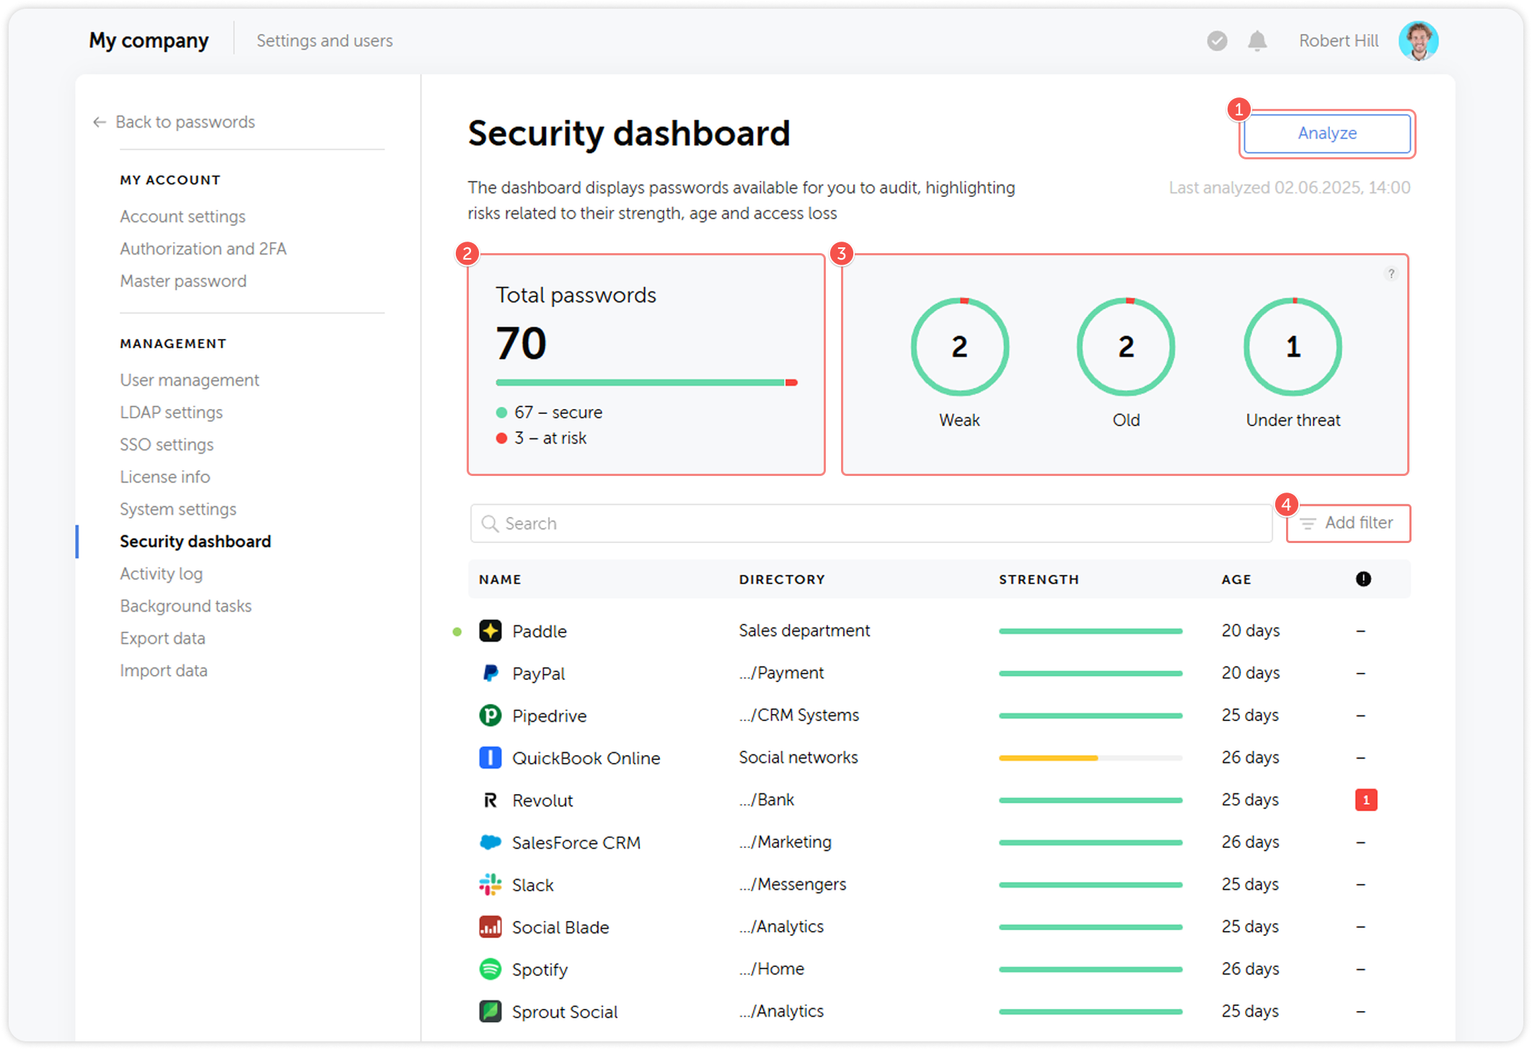The image size is (1532, 1050).
Task: Click Total passwords progress bar
Action: [x=646, y=382]
